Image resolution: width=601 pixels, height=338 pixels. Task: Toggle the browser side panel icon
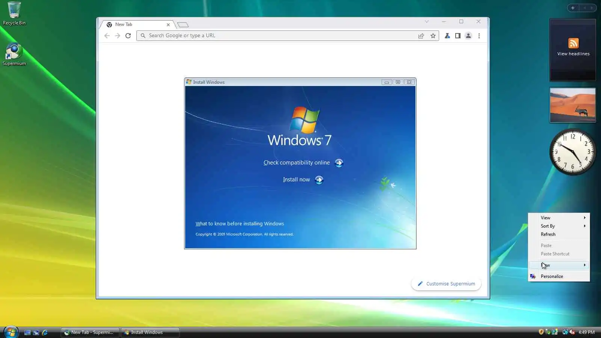pyautogui.click(x=458, y=36)
